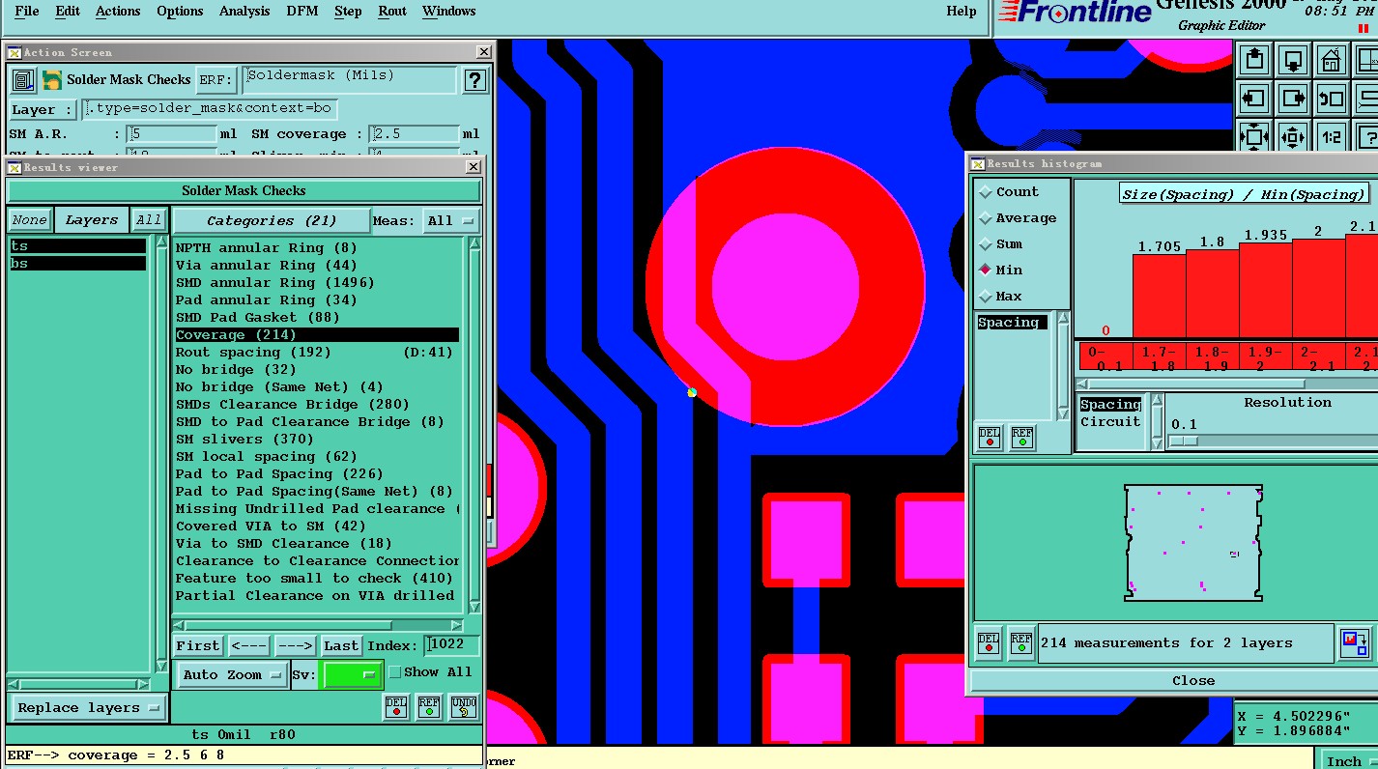1378x769 pixels.
Task: Select the Count radio option
Action: click(1009, 192)
